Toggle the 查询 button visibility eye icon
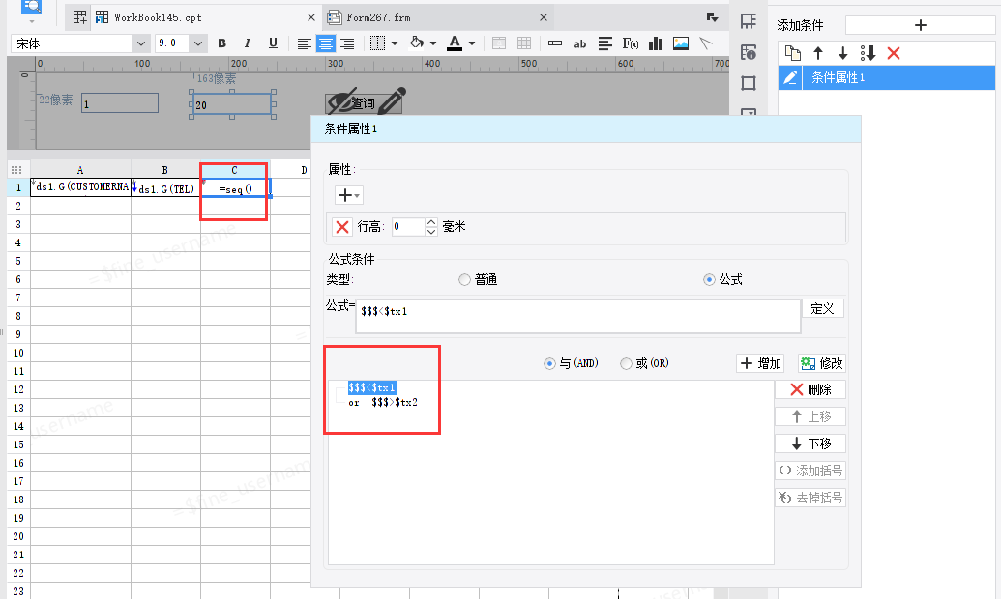1001x599 pixels. [x=341, y=102]
